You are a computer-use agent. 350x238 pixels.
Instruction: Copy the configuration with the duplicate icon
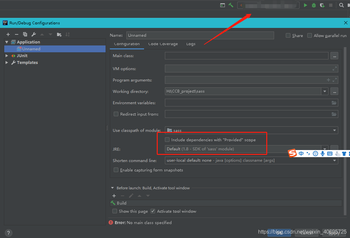(25, 34)
